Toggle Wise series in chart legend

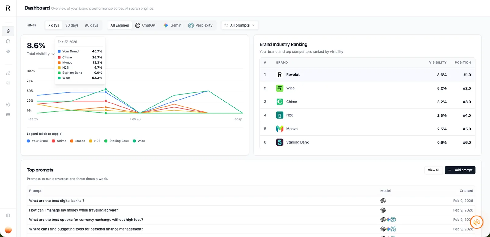point(139,141)
